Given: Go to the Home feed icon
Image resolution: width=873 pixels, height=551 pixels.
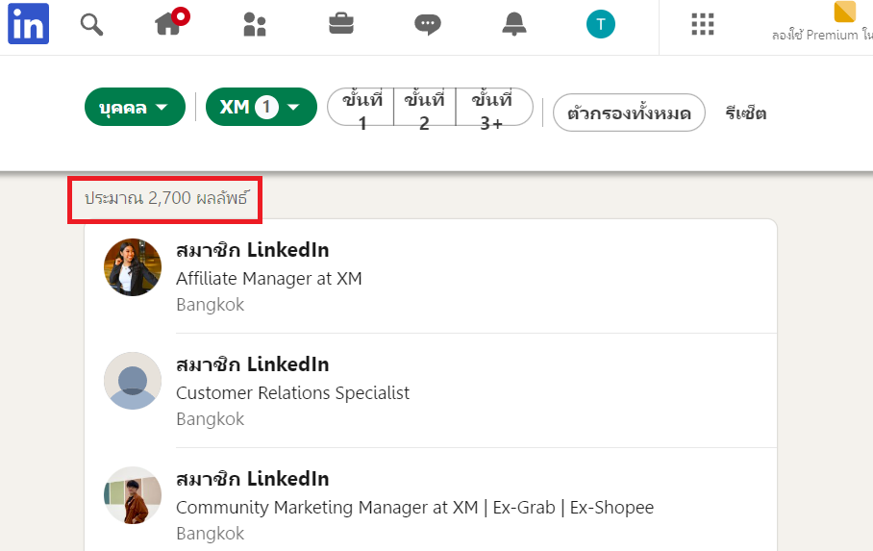Looking at the screenshot, I should (169, 24).
